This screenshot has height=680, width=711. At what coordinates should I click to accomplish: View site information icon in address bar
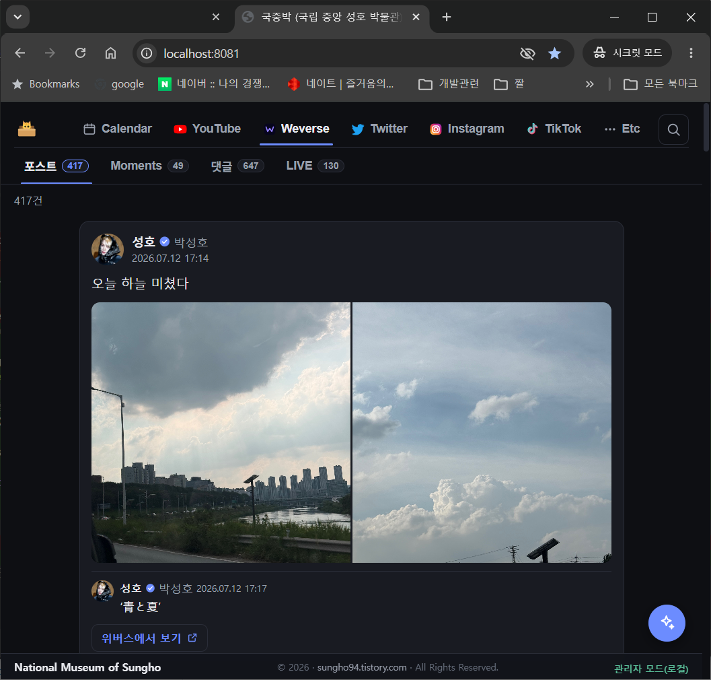(x=147, y=54)
